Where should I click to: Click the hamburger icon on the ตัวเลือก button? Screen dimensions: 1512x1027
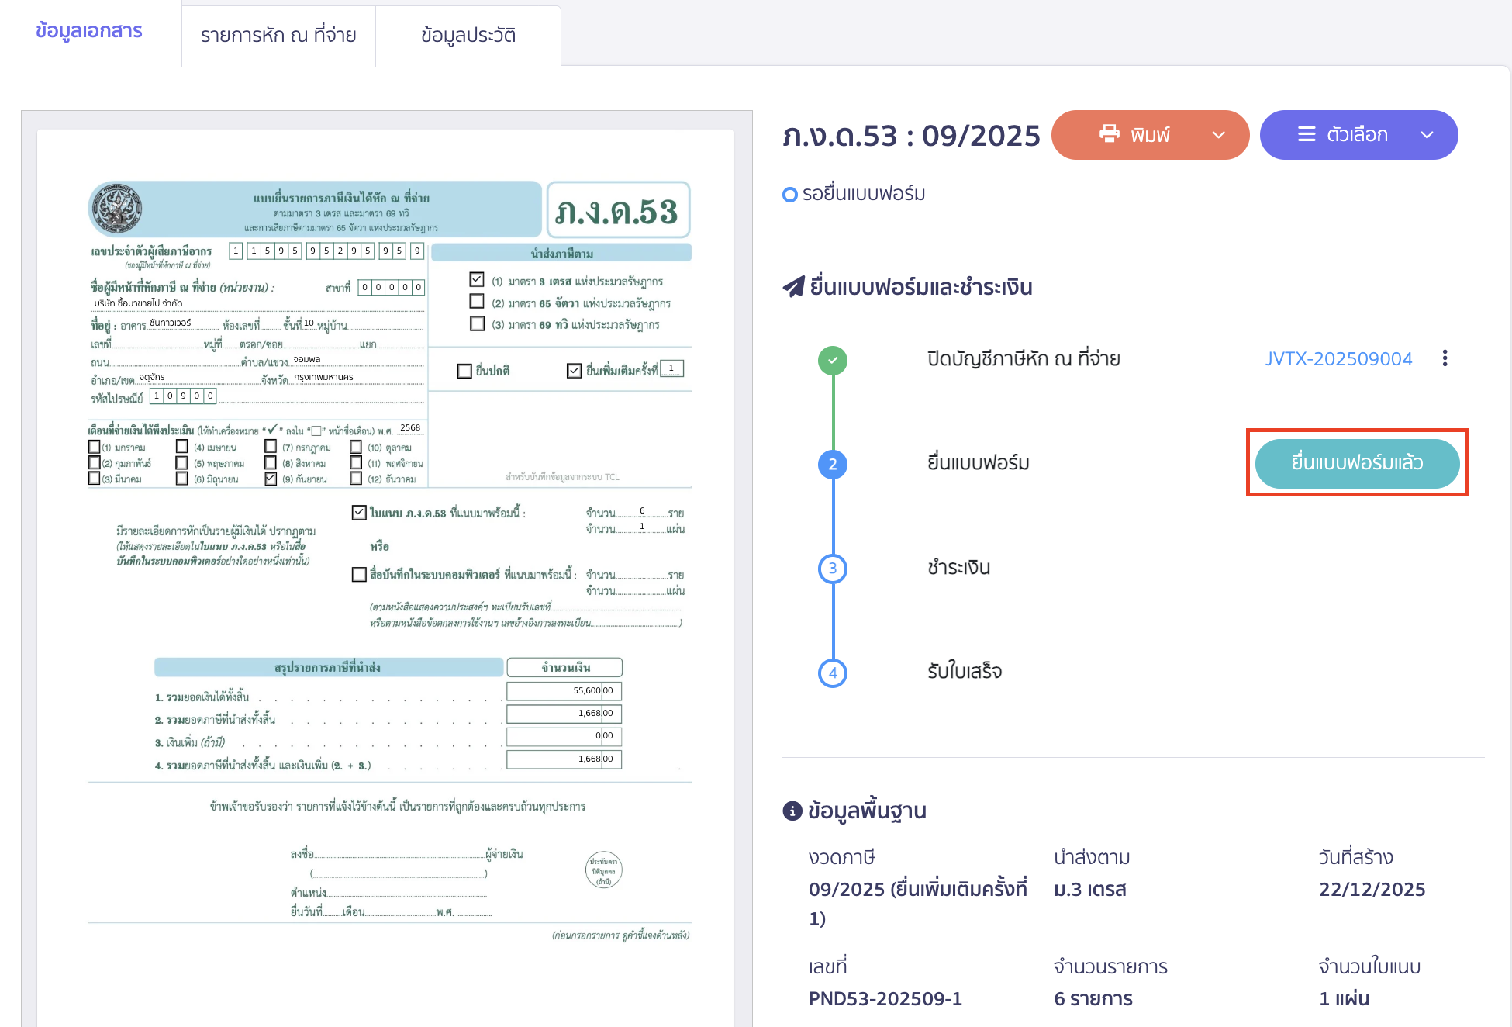(1307, 134)
